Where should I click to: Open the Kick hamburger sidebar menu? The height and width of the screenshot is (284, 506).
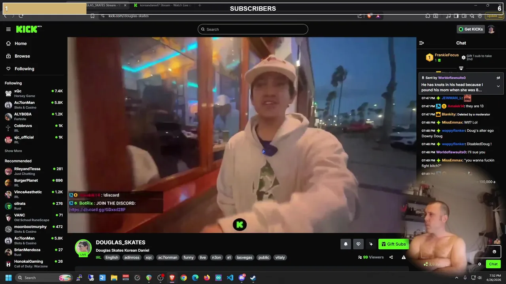pyautogui.click(x=8, y=29)
